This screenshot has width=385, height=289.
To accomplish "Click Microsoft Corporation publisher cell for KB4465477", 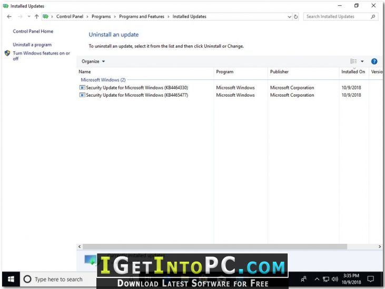I will pyautogui.click(x=292, y=95).
